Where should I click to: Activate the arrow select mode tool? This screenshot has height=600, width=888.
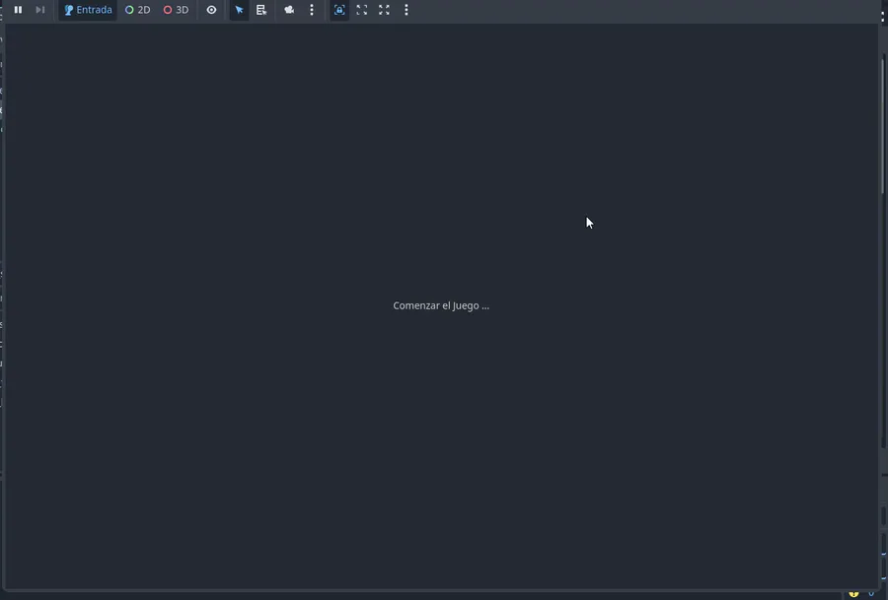click(239, 10)
